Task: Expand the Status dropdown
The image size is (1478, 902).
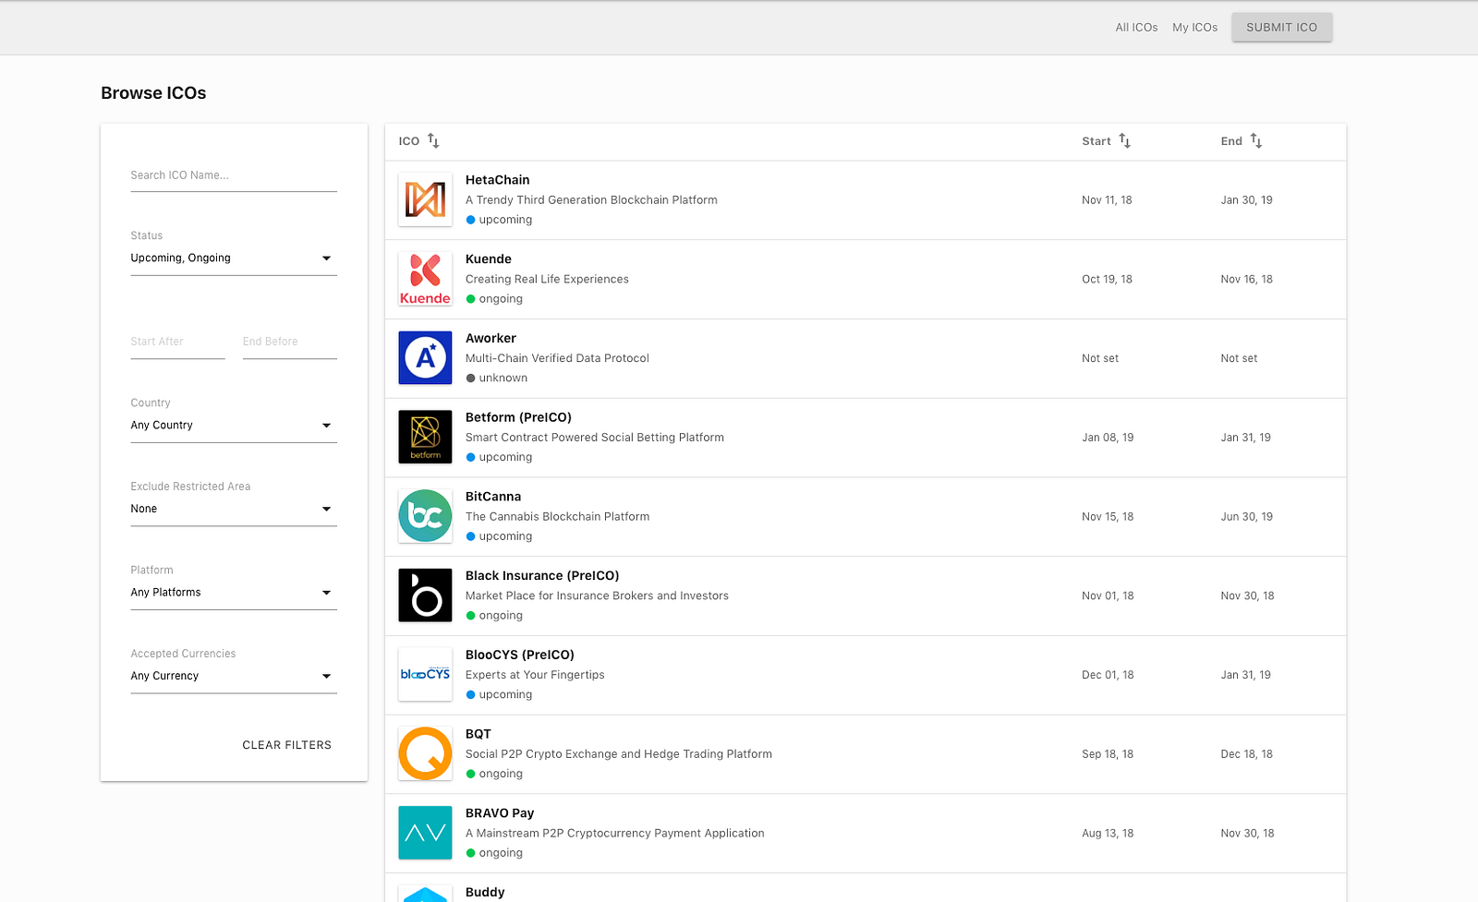Action: point(233,259)
